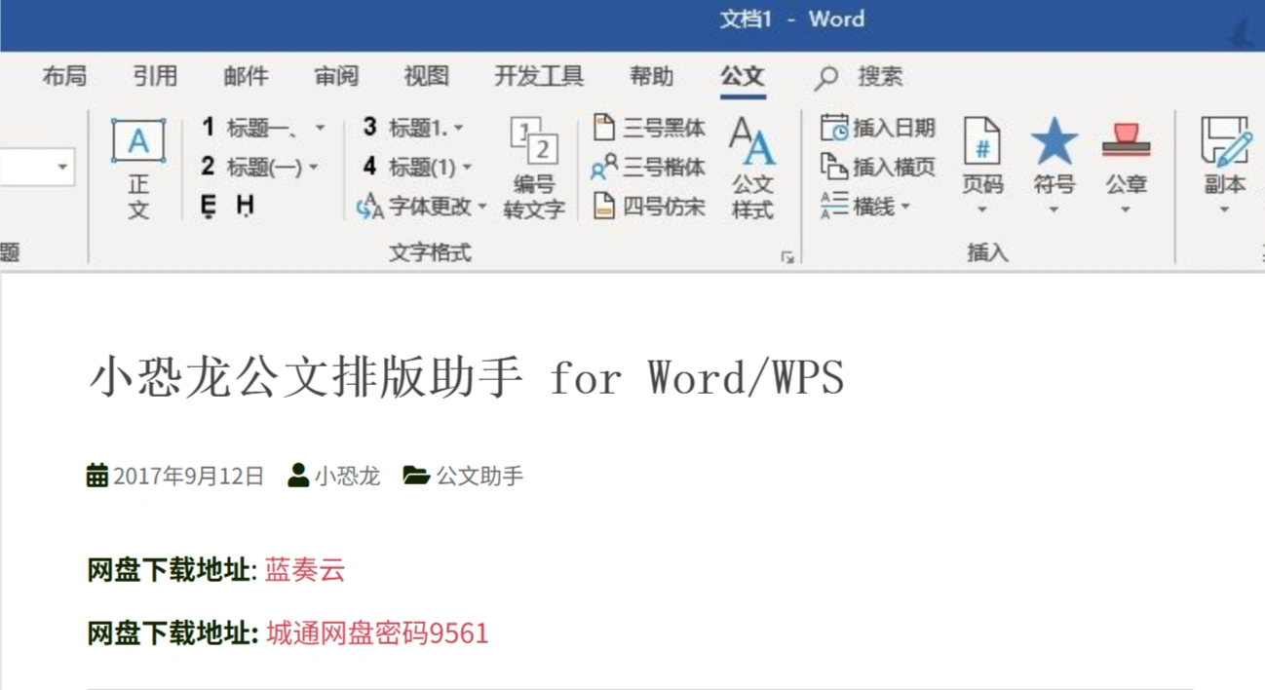
Task: Open the 公文样式 styles gallery
Action: tap(751, 166)
